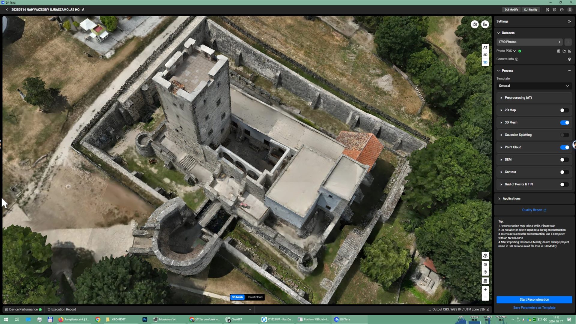Disable the 3D Mesh toggle
Image resolution: width=576 pixels, height=324 pixels.
564,122
